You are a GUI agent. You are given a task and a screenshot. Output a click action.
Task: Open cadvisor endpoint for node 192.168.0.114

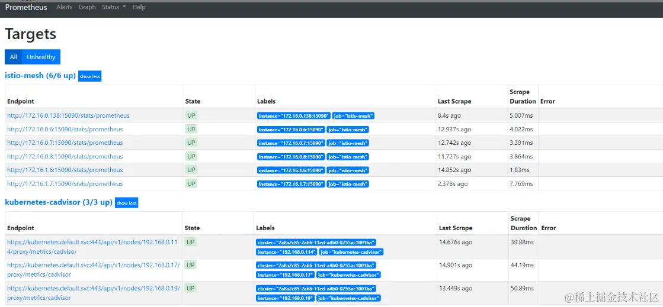pos(93,247)
